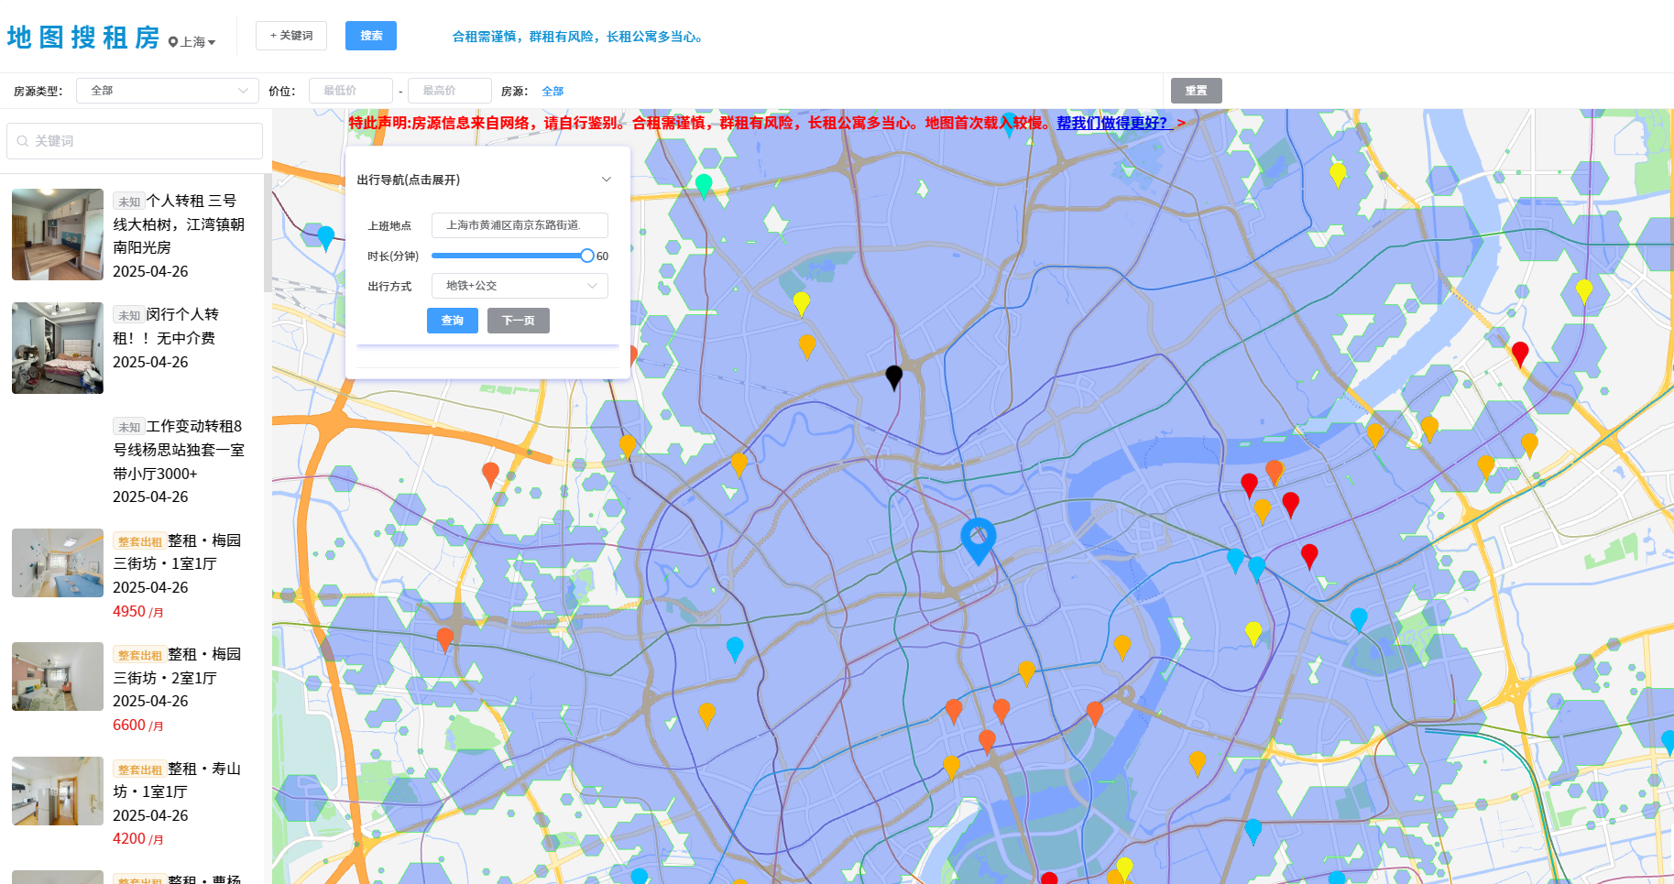Click the blue 搜索 button
The width and height of the screenshot is (1674, 884).
371,36
